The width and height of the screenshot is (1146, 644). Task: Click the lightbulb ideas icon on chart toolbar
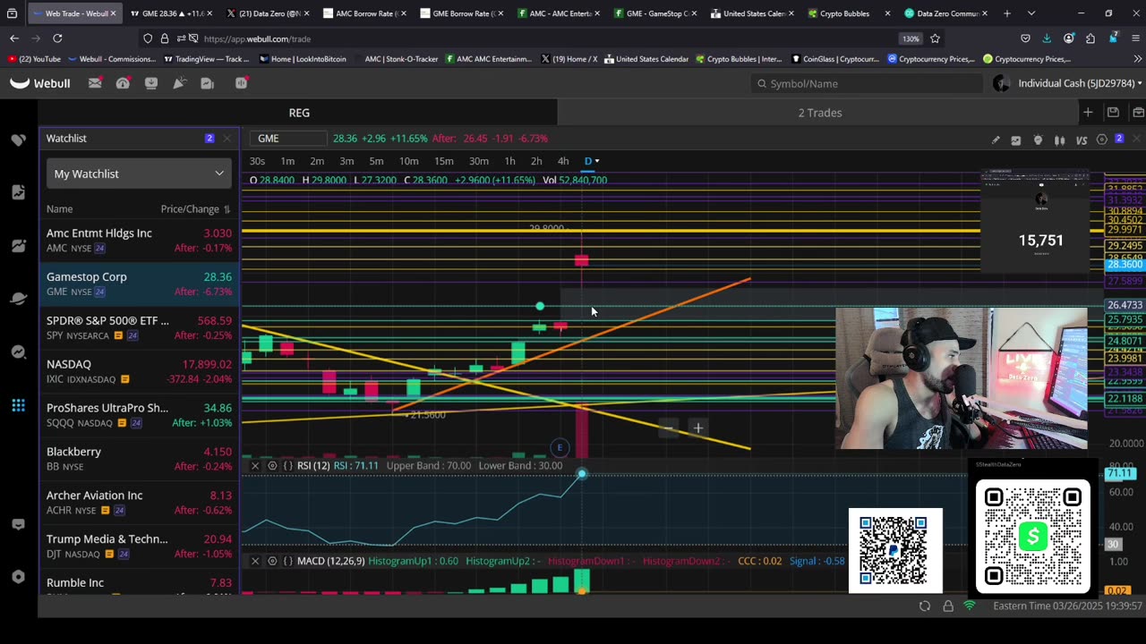[1038, 140]
